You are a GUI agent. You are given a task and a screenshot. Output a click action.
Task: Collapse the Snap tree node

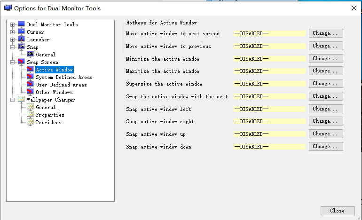point(13,47)
